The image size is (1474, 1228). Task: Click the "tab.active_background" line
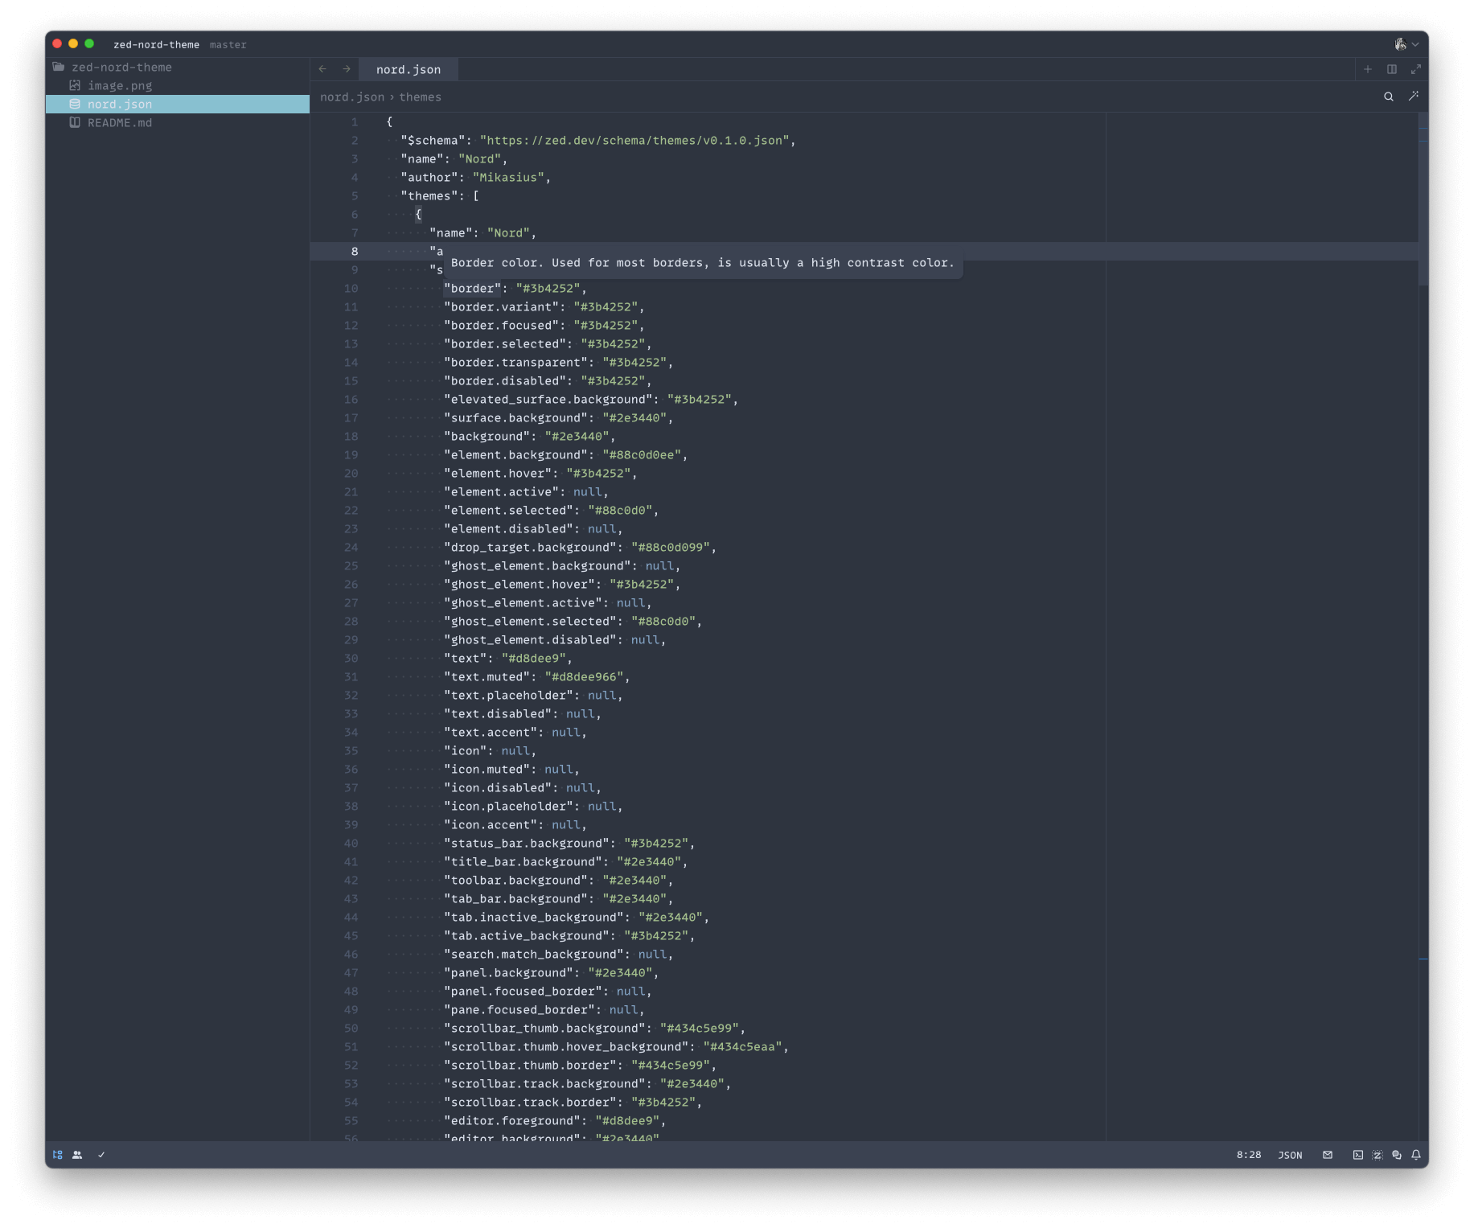[x=569, y=935]
